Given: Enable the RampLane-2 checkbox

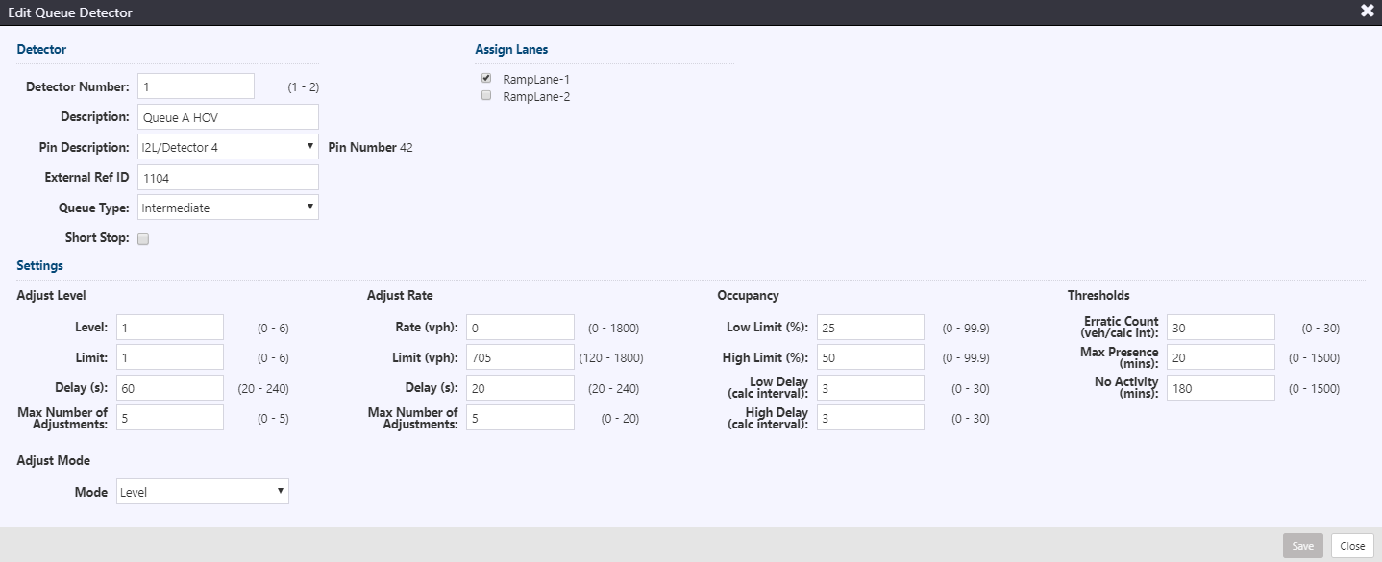Looking at the screenshot, I should 486,95.
